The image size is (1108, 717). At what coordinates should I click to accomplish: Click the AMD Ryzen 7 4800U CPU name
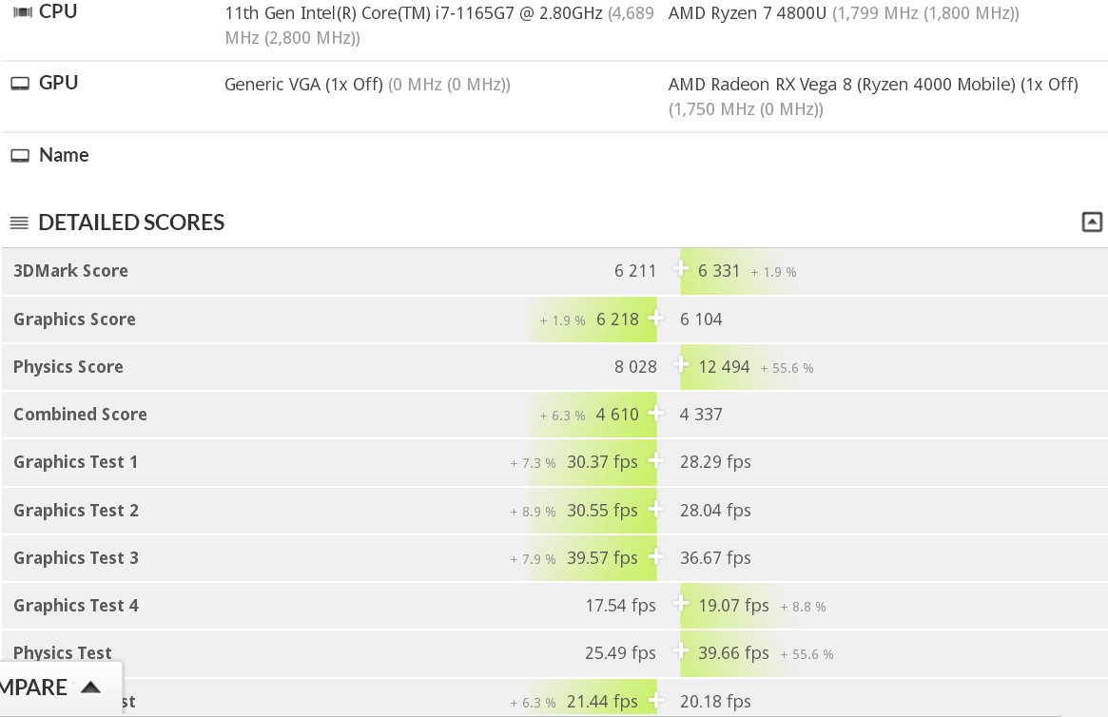tap(748, 14)
